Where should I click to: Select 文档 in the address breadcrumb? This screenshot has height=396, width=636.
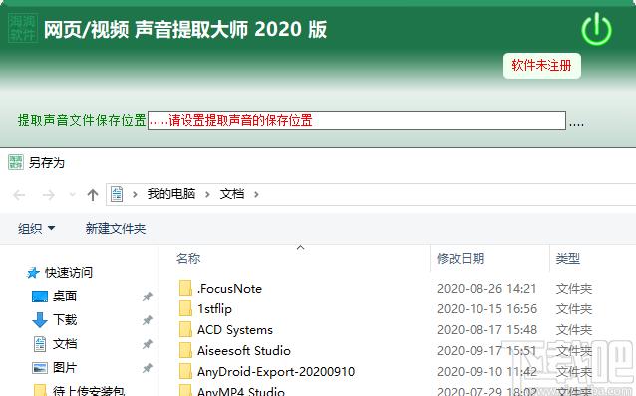tap(232, 194)
